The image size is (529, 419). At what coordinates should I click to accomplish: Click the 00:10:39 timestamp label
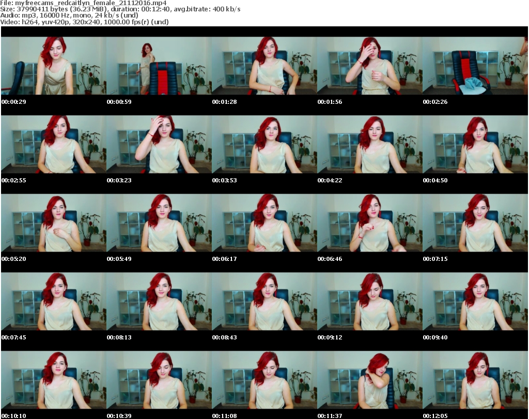(x=119, y=416)
